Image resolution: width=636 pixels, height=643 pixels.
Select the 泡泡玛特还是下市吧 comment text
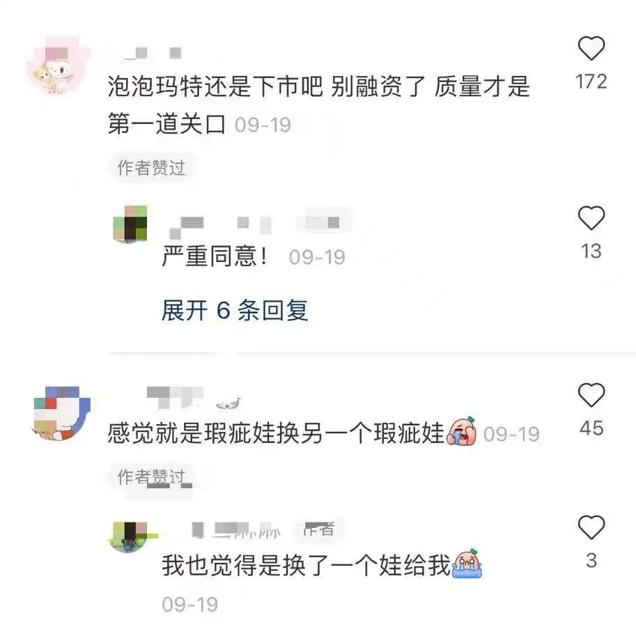coord(319,104)
